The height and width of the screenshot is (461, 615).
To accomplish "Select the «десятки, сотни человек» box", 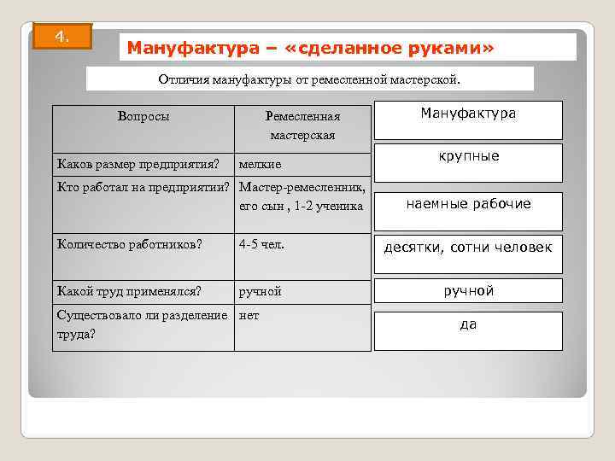I will click(468, 254).
